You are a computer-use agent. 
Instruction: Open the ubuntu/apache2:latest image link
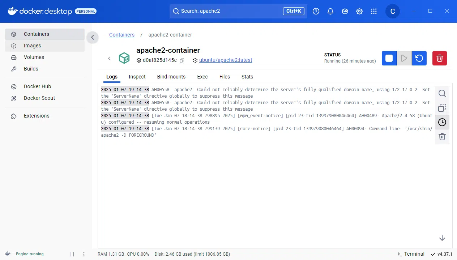[226, 60]
